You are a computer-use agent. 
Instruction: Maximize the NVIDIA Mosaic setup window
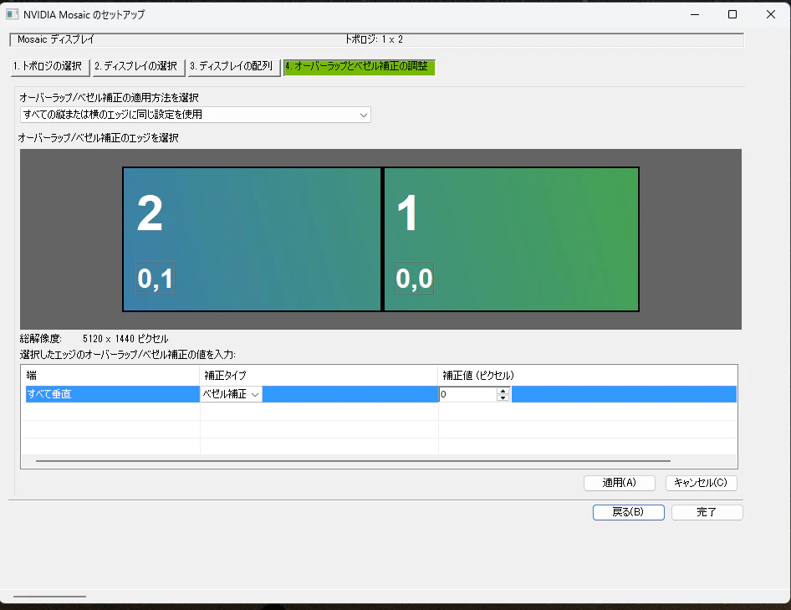pyautogui.click(x=732, y=15)
